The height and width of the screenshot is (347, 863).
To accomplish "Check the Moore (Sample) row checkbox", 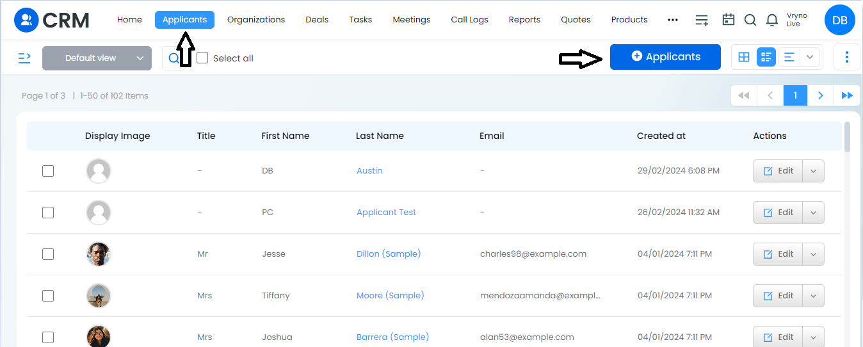I will point(48,296).
